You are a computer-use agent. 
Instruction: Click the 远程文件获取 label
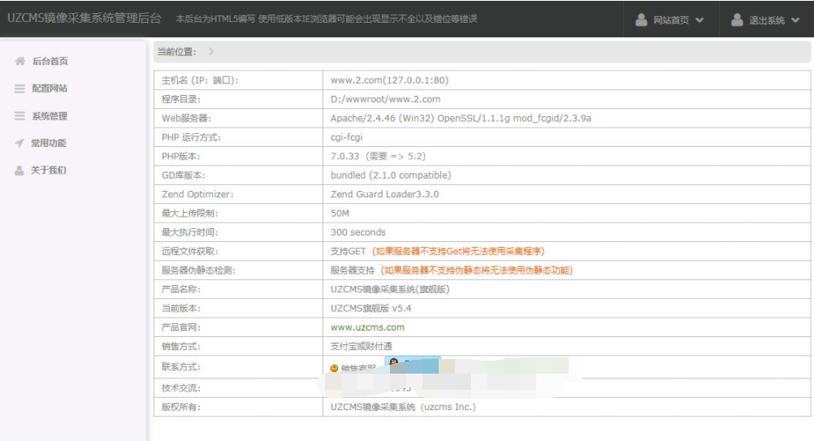click(x=190, y=251)
